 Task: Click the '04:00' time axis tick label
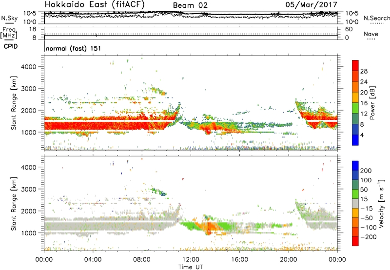[x=93, y=260]
